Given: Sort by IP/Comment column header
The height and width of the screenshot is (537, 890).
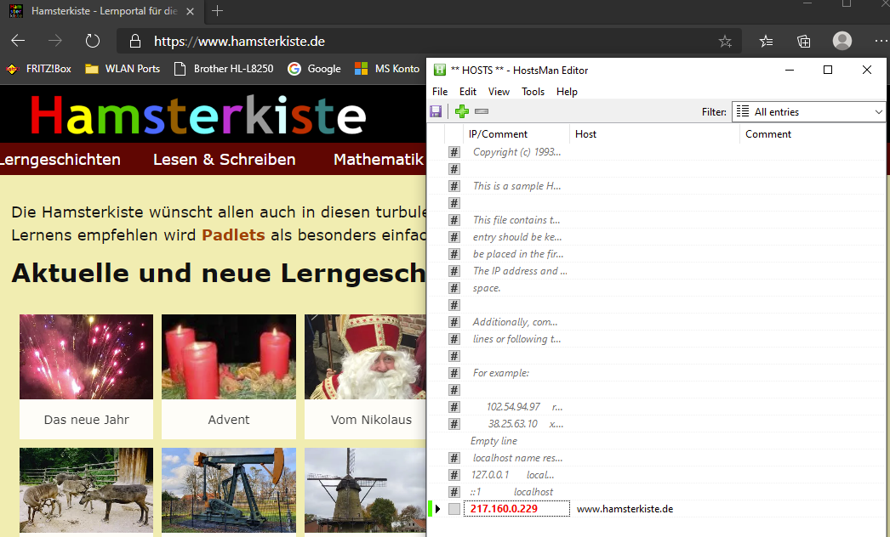Looking at the screenshot, I should 499,134.
